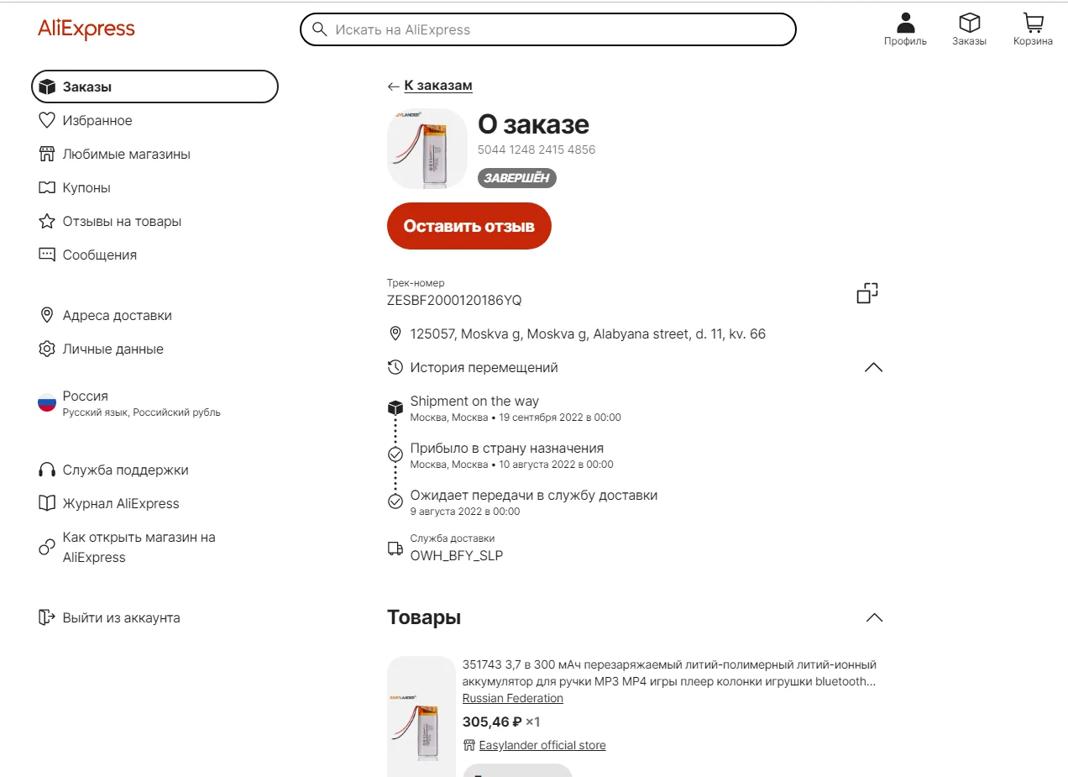The width and height of the screenshot is (1068, 777).
Task: Collapse История перемещений chevron
Action: pyautogui.click(x=874, y=367)
